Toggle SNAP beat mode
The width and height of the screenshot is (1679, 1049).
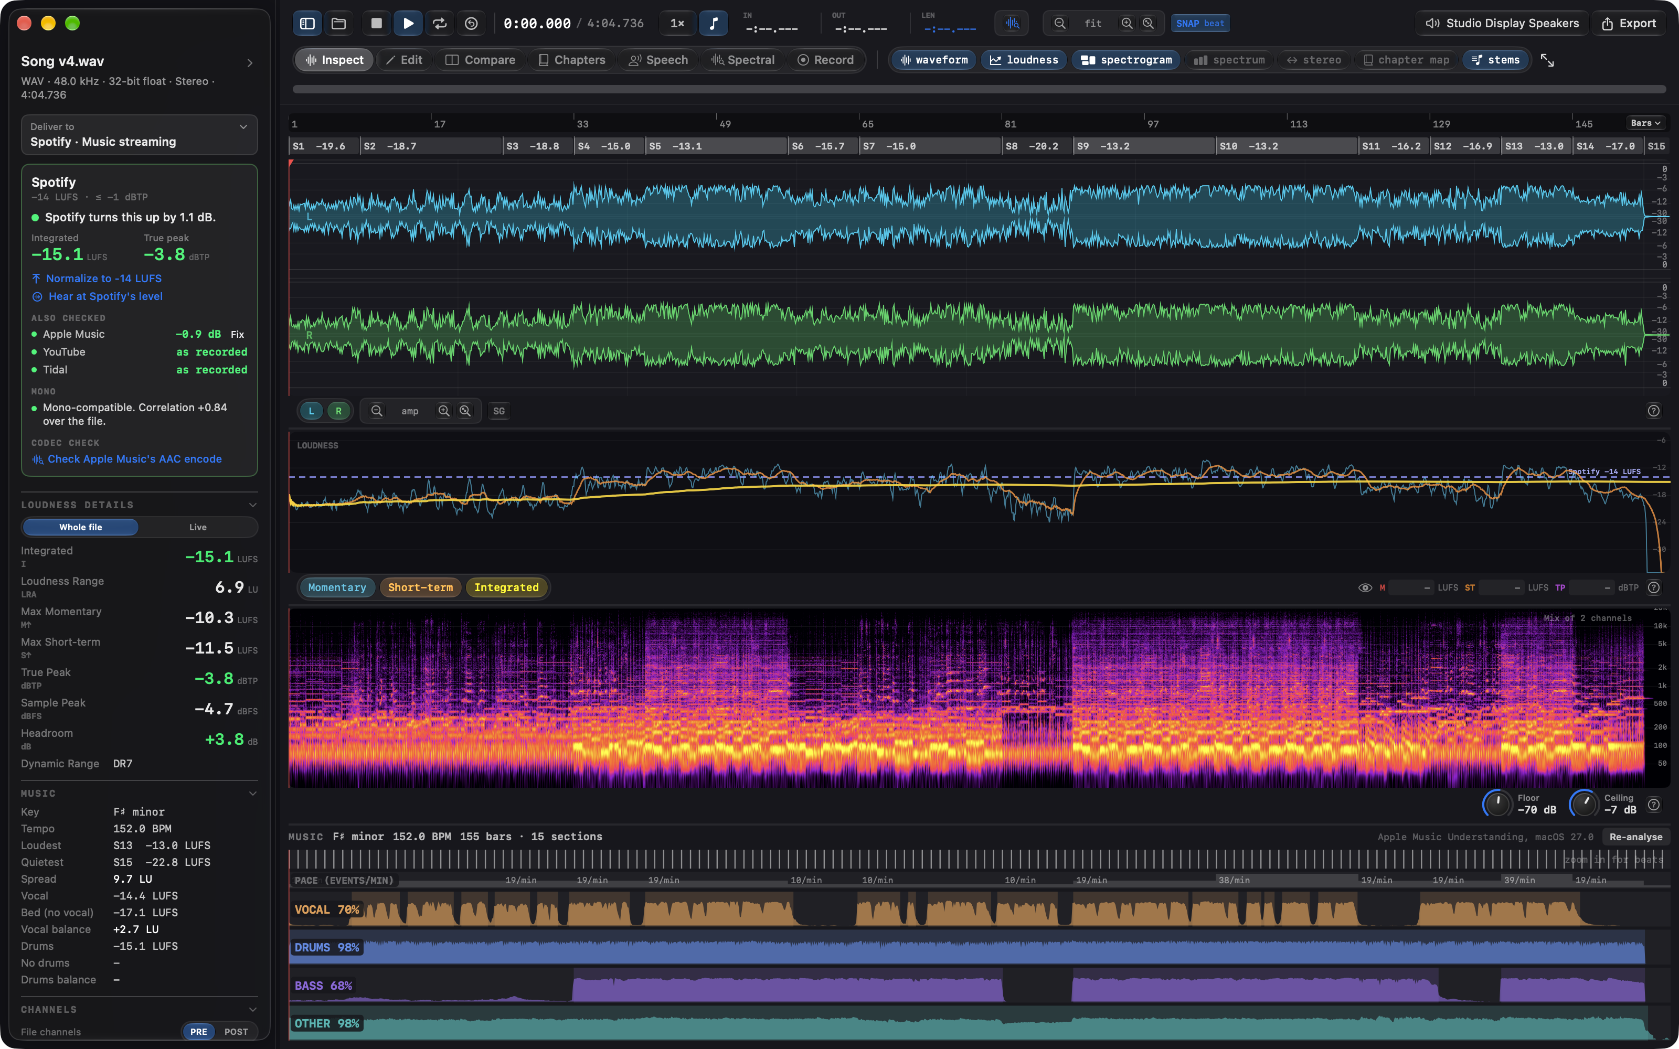click(x=1200, y=24)
